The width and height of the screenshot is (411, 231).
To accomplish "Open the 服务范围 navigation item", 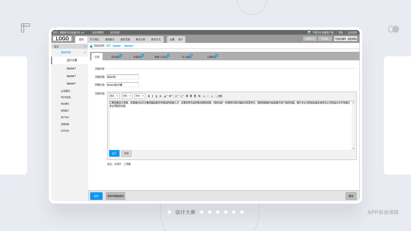I will coord(125,40).
